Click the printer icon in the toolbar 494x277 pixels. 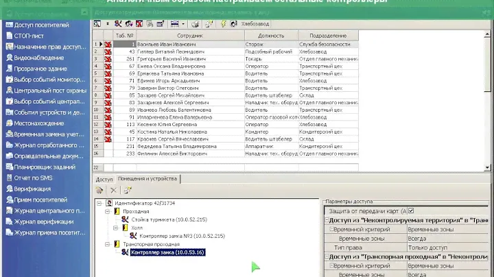[195, 24]
